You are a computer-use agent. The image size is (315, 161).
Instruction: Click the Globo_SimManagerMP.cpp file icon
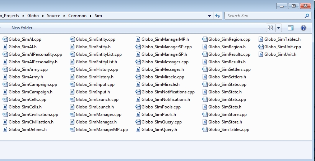pyautogui.click(x=72, y=130)
